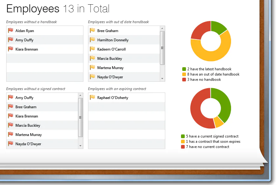This screenshot has height=185, width=278.
Task: Select Raphael O'Doherty in expiring contract list
Action: coord(127,97)
